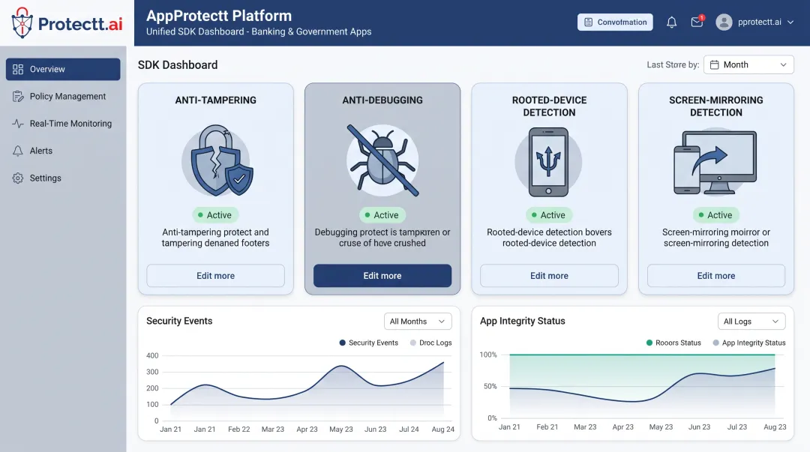
Task: Click the ANTI-TAMPERING card title
Action: [215, 100]
